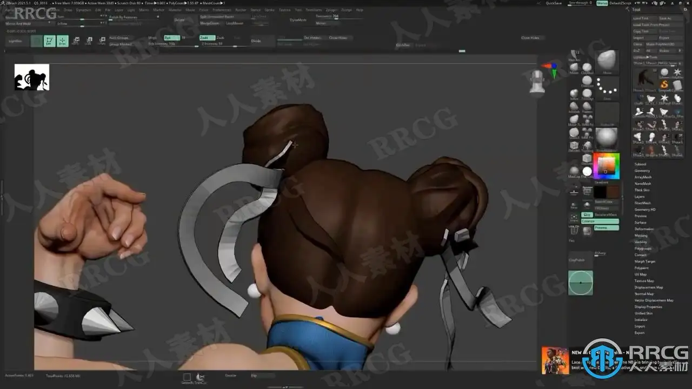This screenshot has width=692, height=389.
Task: Open the current brush thumbnail
Action: click(x=607, y=62)
